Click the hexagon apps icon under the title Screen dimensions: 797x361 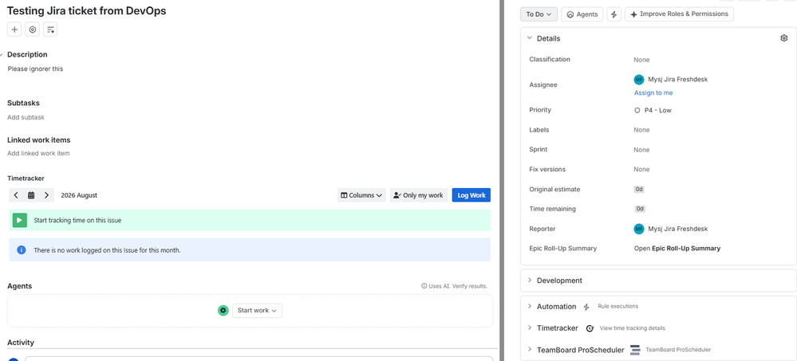pyautogui.click(x=33, y=29)
